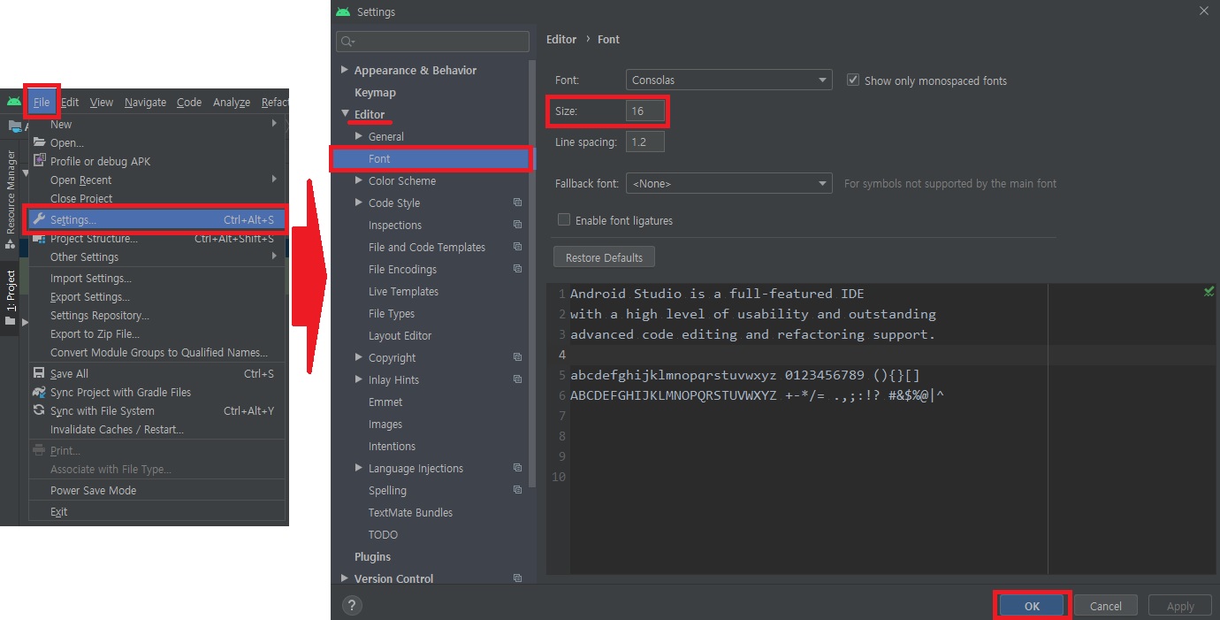Click the Settings search field
This screenshot has height=620, width=1220.
tap(432, 42)
